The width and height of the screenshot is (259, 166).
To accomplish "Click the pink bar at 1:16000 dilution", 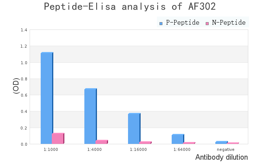I will tap(145, 143).
